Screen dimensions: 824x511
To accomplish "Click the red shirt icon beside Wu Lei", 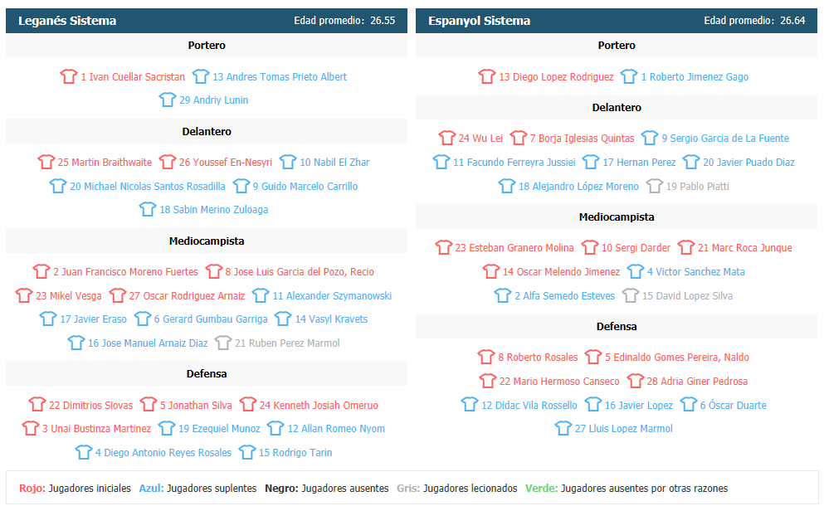I will coord(447,138).
